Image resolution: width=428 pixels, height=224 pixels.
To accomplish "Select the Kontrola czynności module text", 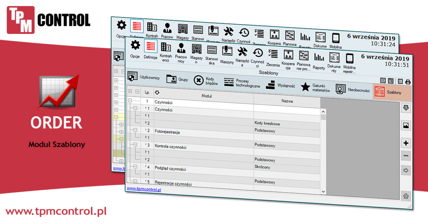I will [x=171, y=147].
